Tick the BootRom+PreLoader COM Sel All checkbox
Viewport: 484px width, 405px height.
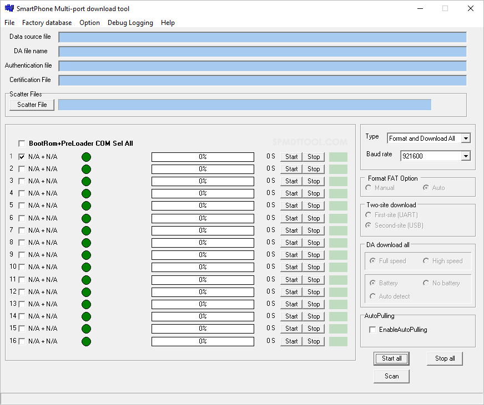pyautogui.click(x=22, y=143)
